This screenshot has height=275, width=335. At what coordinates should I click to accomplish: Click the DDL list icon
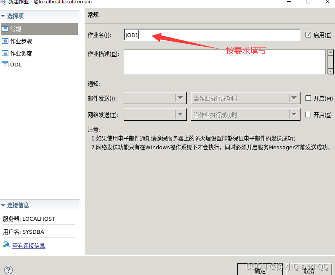tap(5, 64)
